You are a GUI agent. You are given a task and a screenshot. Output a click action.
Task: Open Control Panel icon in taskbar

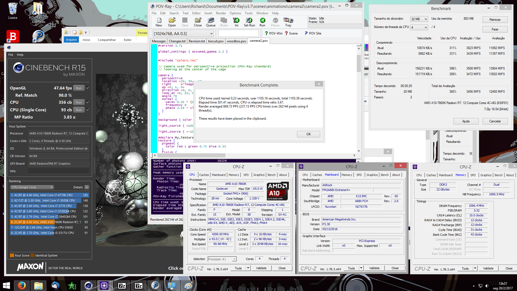click(x=172, y=285)
